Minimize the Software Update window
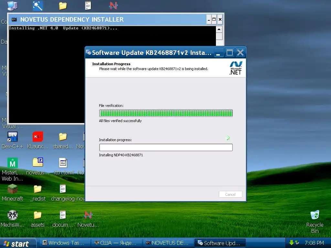The height and width of the screenshot is (248, 331). (x=218, y=53)
